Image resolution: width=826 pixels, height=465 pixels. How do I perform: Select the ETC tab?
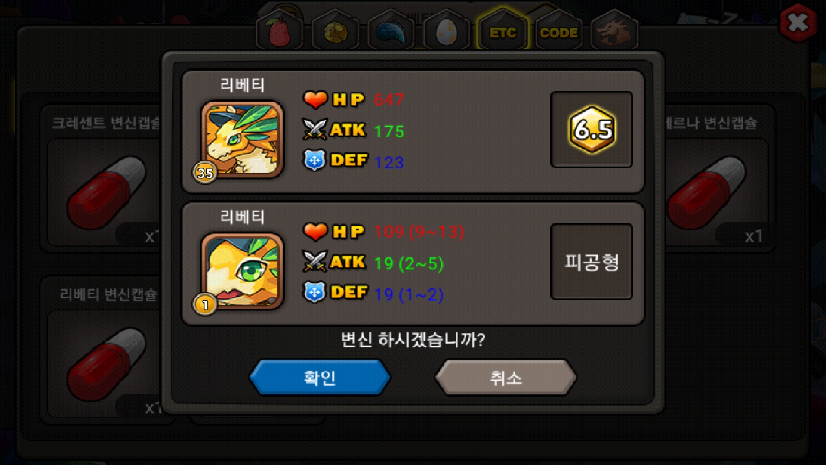[x=502, y=31]
